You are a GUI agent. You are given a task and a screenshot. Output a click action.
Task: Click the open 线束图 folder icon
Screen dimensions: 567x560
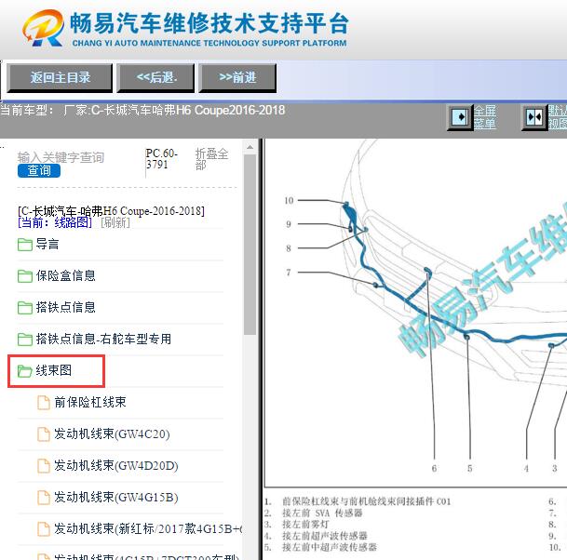(25, 371)
